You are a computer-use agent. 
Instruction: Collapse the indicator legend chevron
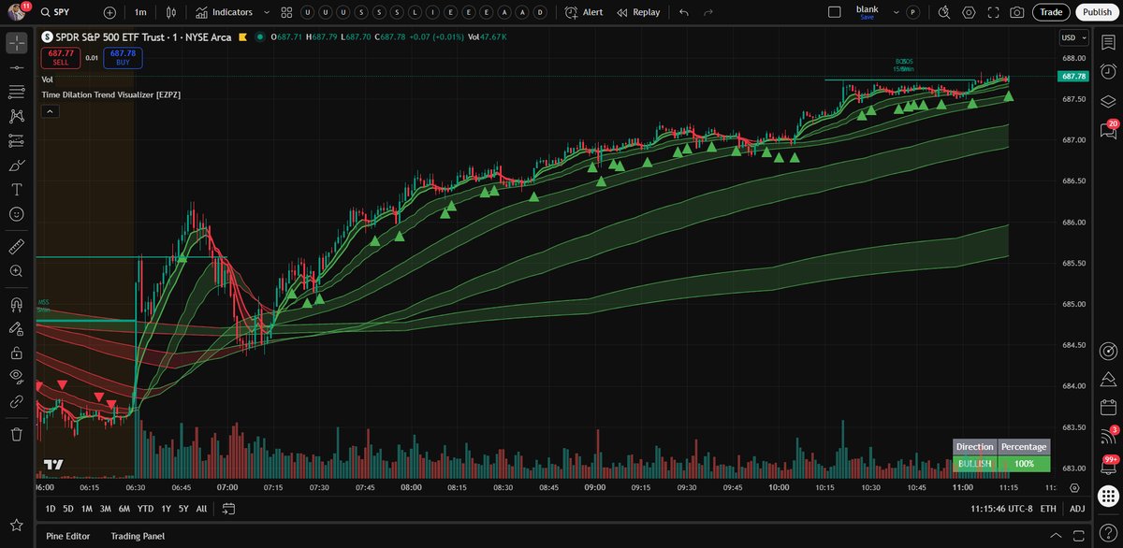point(51,111)
